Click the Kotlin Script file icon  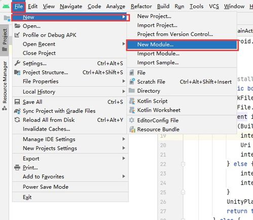tap(132, 101)
